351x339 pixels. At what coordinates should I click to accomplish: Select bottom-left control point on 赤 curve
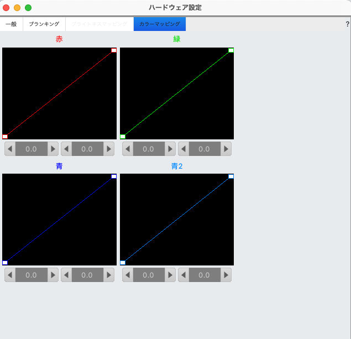tap(5, 136)
